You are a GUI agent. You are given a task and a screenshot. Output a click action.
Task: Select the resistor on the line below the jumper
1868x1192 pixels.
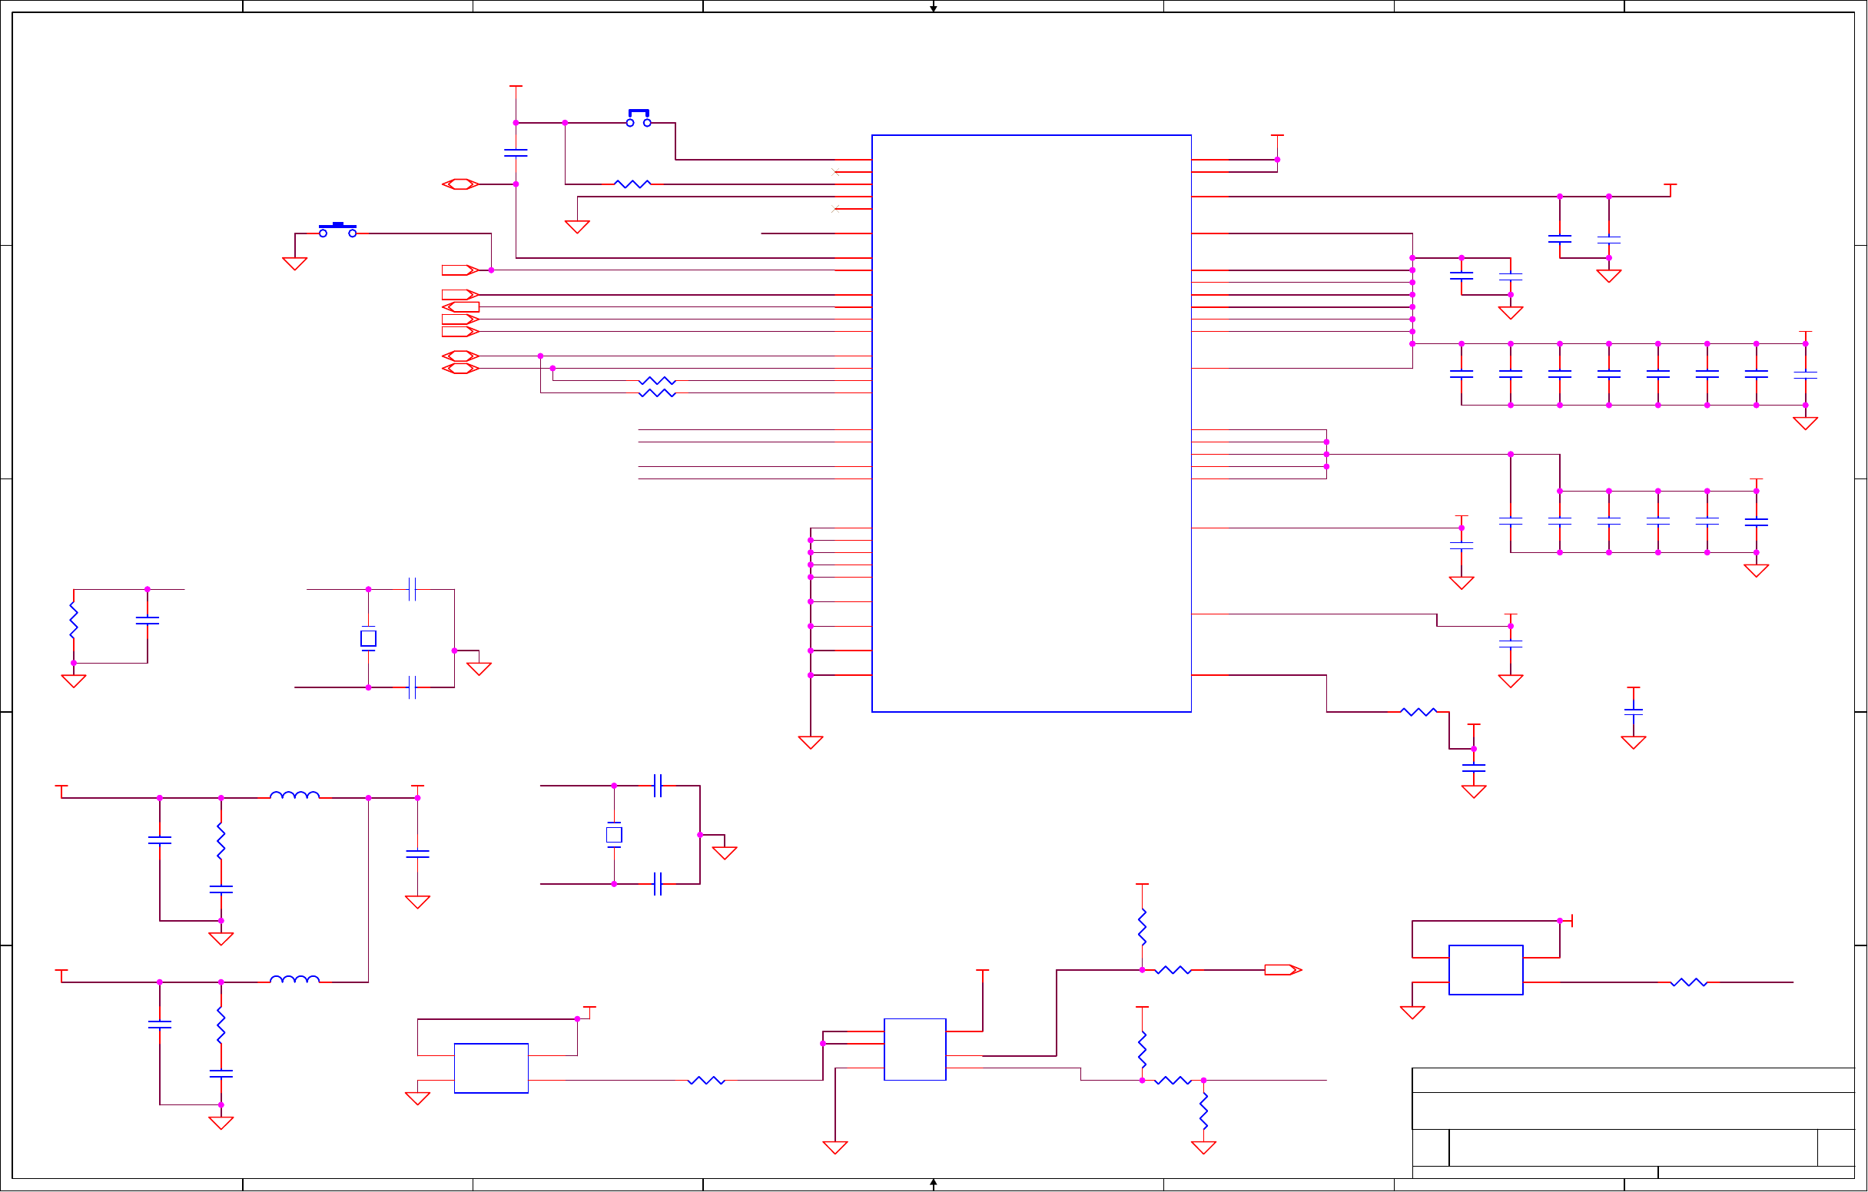tap(632, 184)
